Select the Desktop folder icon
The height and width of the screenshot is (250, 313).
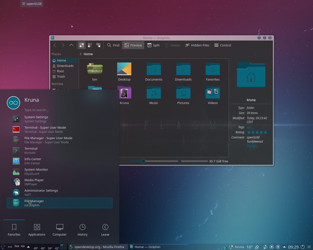point(124,69)
